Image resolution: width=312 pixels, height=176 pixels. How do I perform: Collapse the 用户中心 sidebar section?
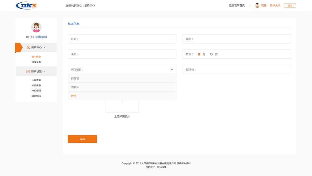point(45,47)
